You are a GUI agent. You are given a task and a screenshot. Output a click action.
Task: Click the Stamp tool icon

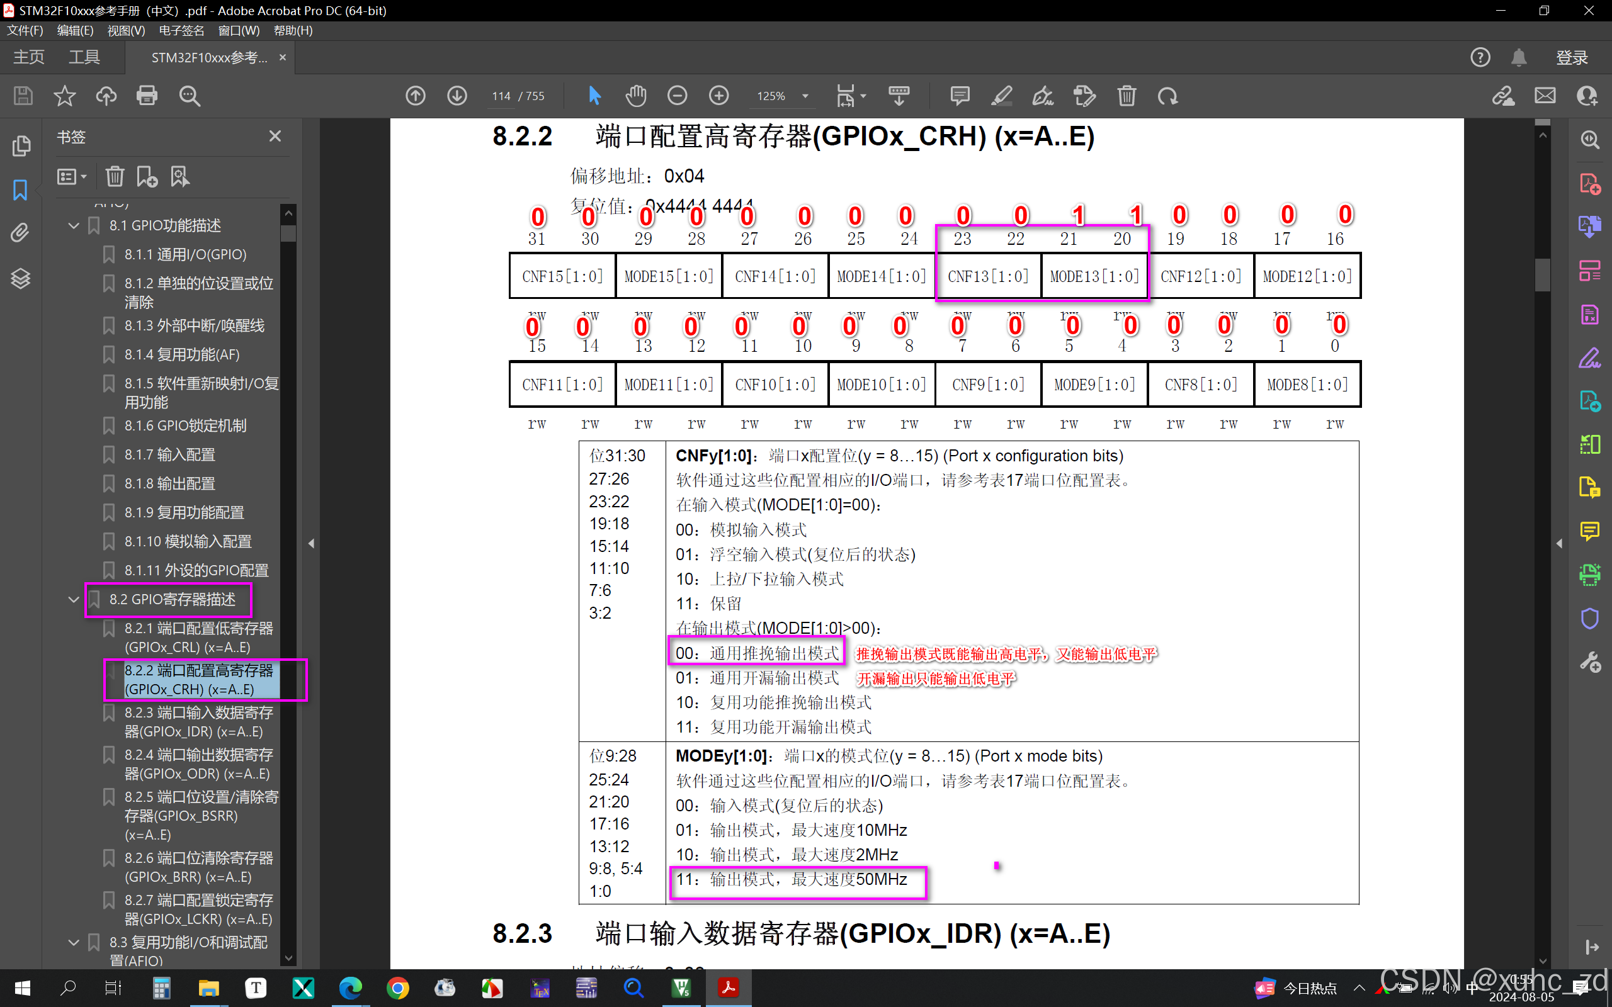point(1084,96)
